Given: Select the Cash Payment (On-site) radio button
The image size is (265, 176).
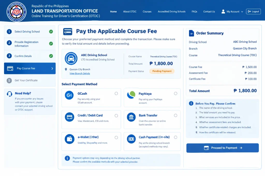Looking at the screenshot, I should tap(176, 137).
